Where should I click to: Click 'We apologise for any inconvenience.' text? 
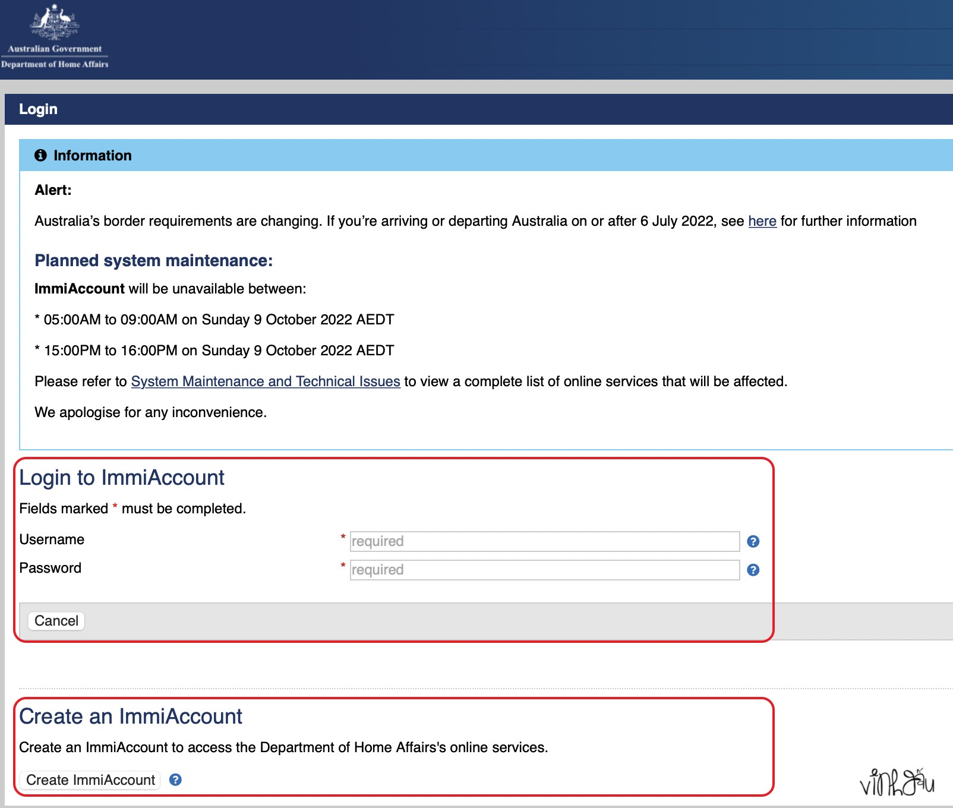[151, 412]
